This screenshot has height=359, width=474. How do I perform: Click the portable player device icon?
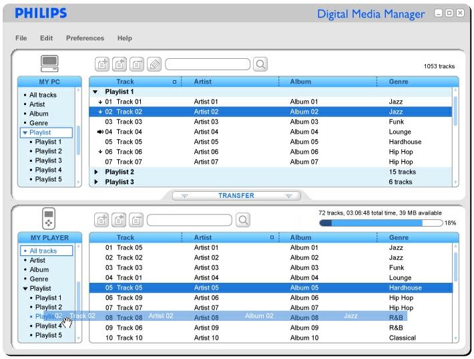pos(49,219)
